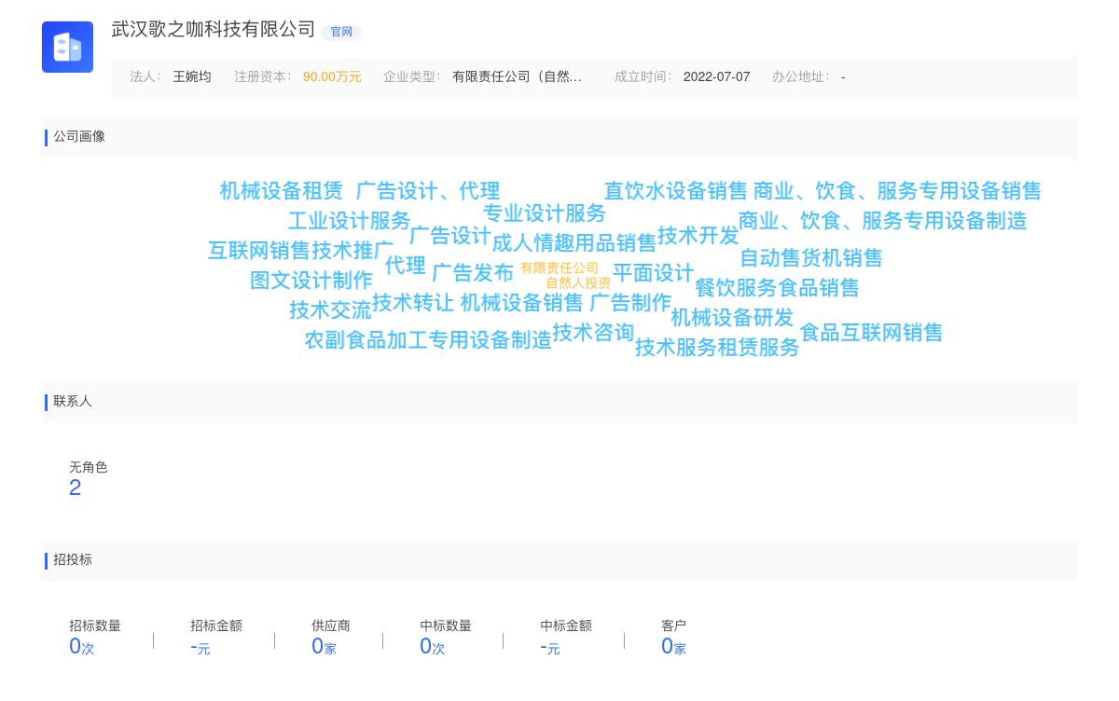Click the 无角色 contact count 2
The image size is (1119, 701).
(76, 488)
